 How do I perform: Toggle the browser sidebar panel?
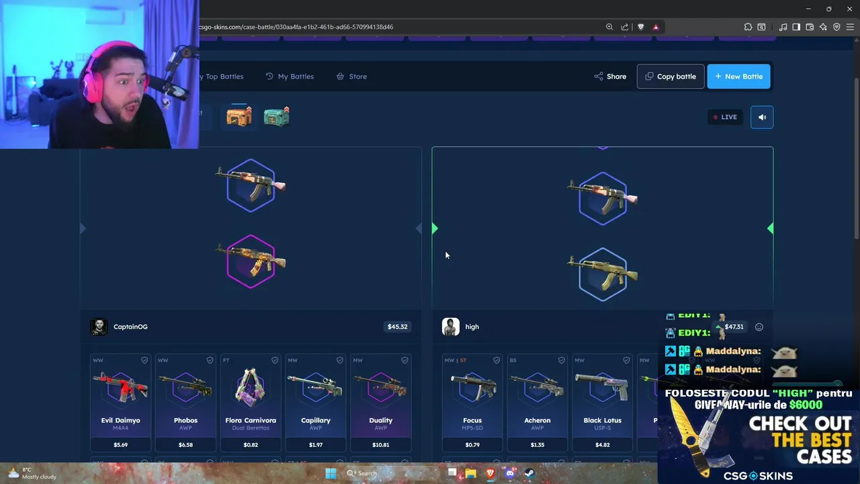point(796,27)
